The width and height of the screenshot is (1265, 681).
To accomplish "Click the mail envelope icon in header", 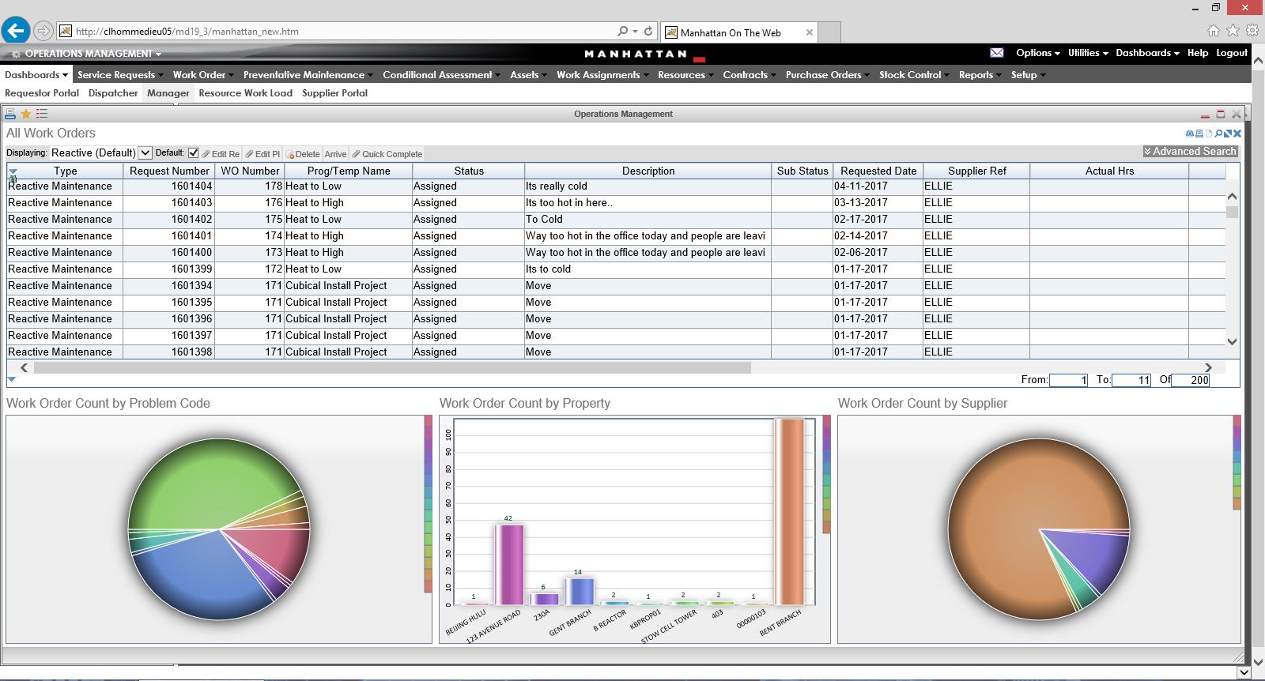I will (x=997, y=53).
